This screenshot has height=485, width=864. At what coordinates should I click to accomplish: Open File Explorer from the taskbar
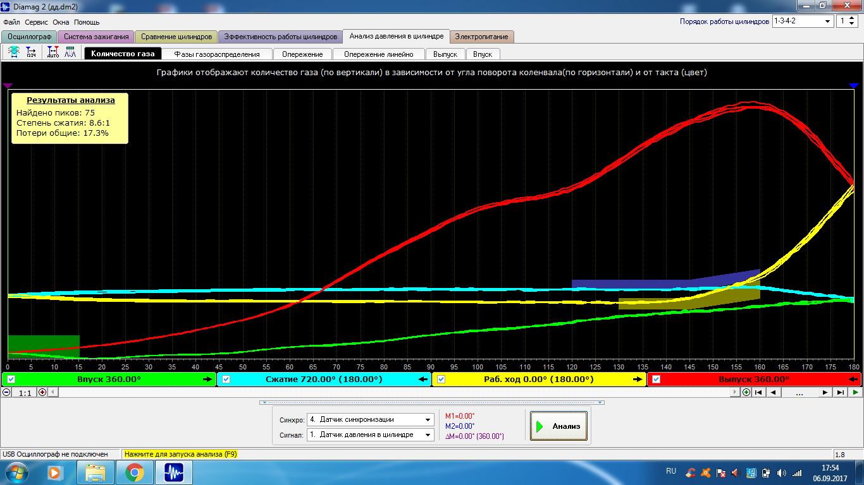pos(95,472)
